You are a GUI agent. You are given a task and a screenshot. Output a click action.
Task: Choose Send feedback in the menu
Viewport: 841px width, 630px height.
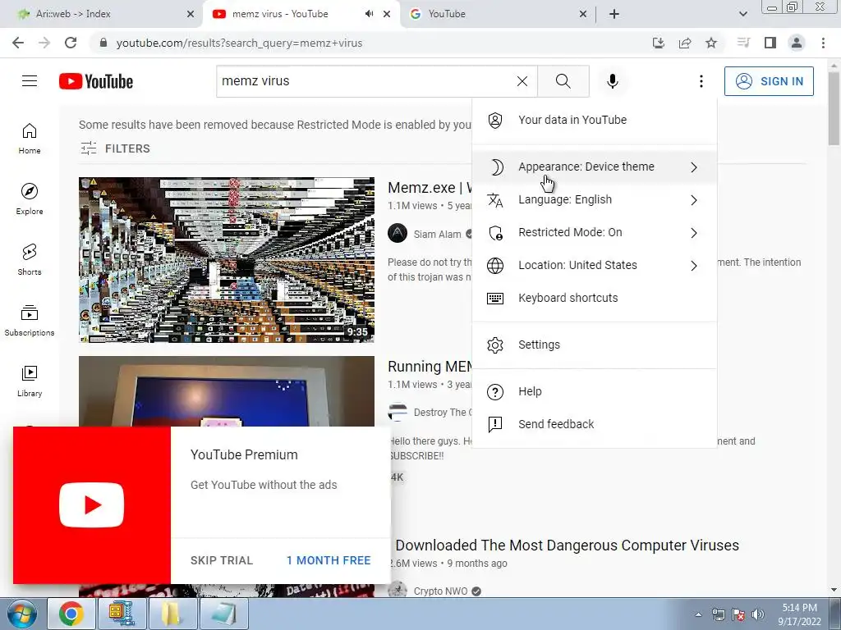pos(595,424)
